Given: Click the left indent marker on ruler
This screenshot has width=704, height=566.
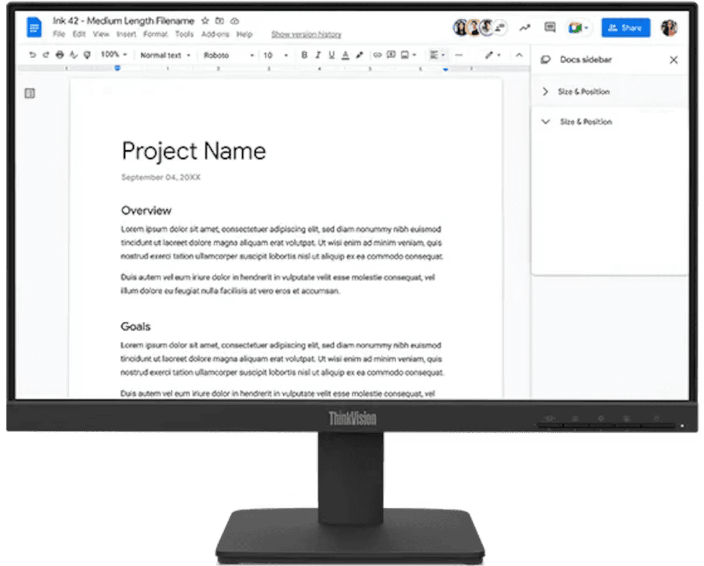Looking at the screenshot, I should tap(117, 68).
